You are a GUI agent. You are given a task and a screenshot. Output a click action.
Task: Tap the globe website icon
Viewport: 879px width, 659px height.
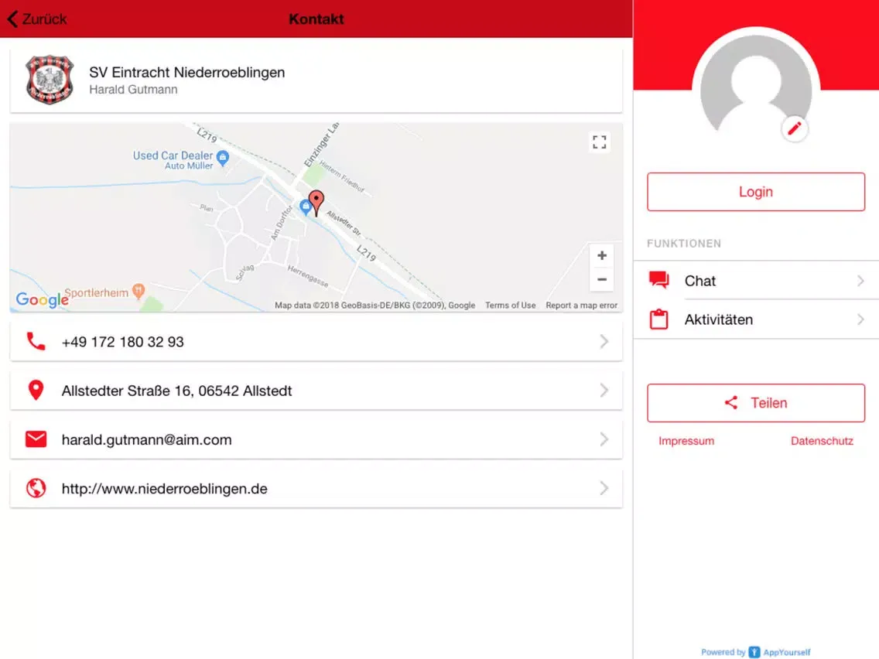36,488
